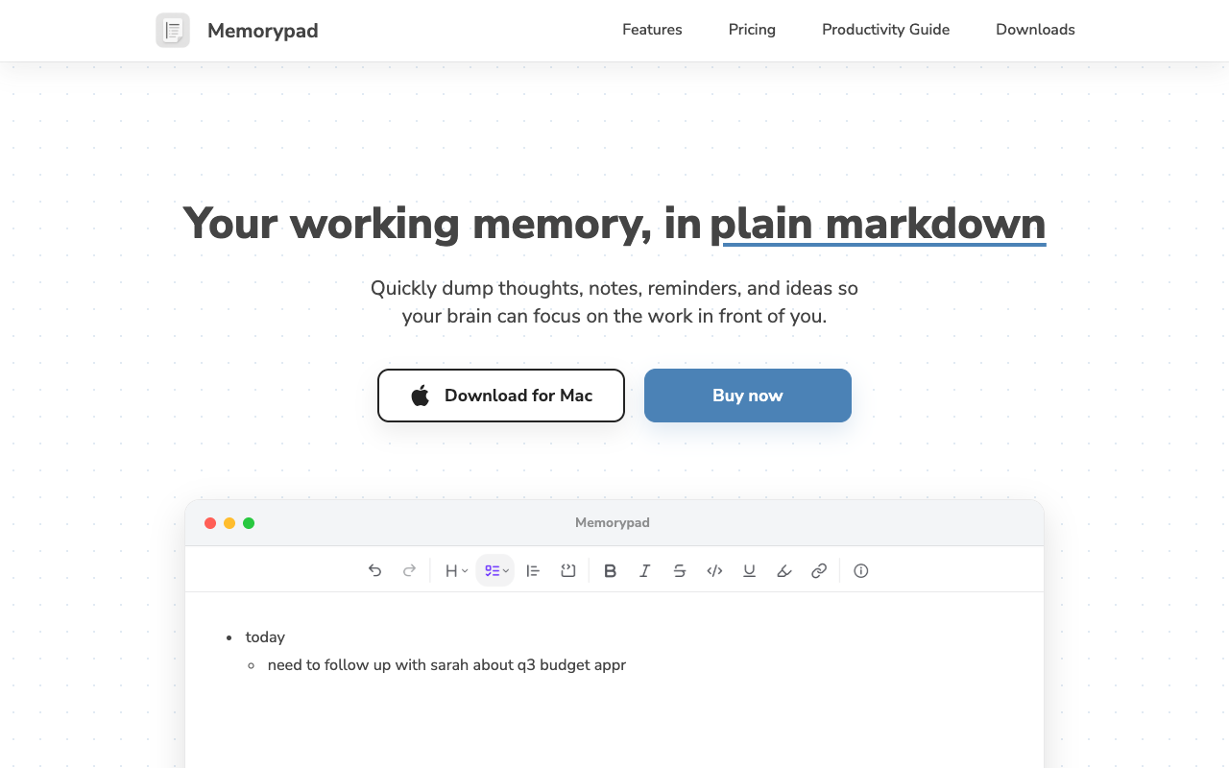Screen dimensions: 1229x768
Task: Click the 'today' bullet text
Action: pos(265,636)
